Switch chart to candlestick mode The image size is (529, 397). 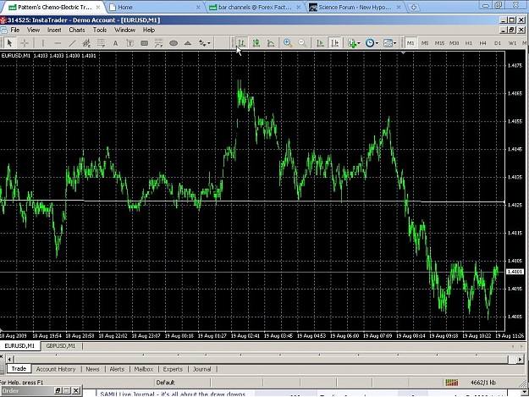(x=256, y=43)
